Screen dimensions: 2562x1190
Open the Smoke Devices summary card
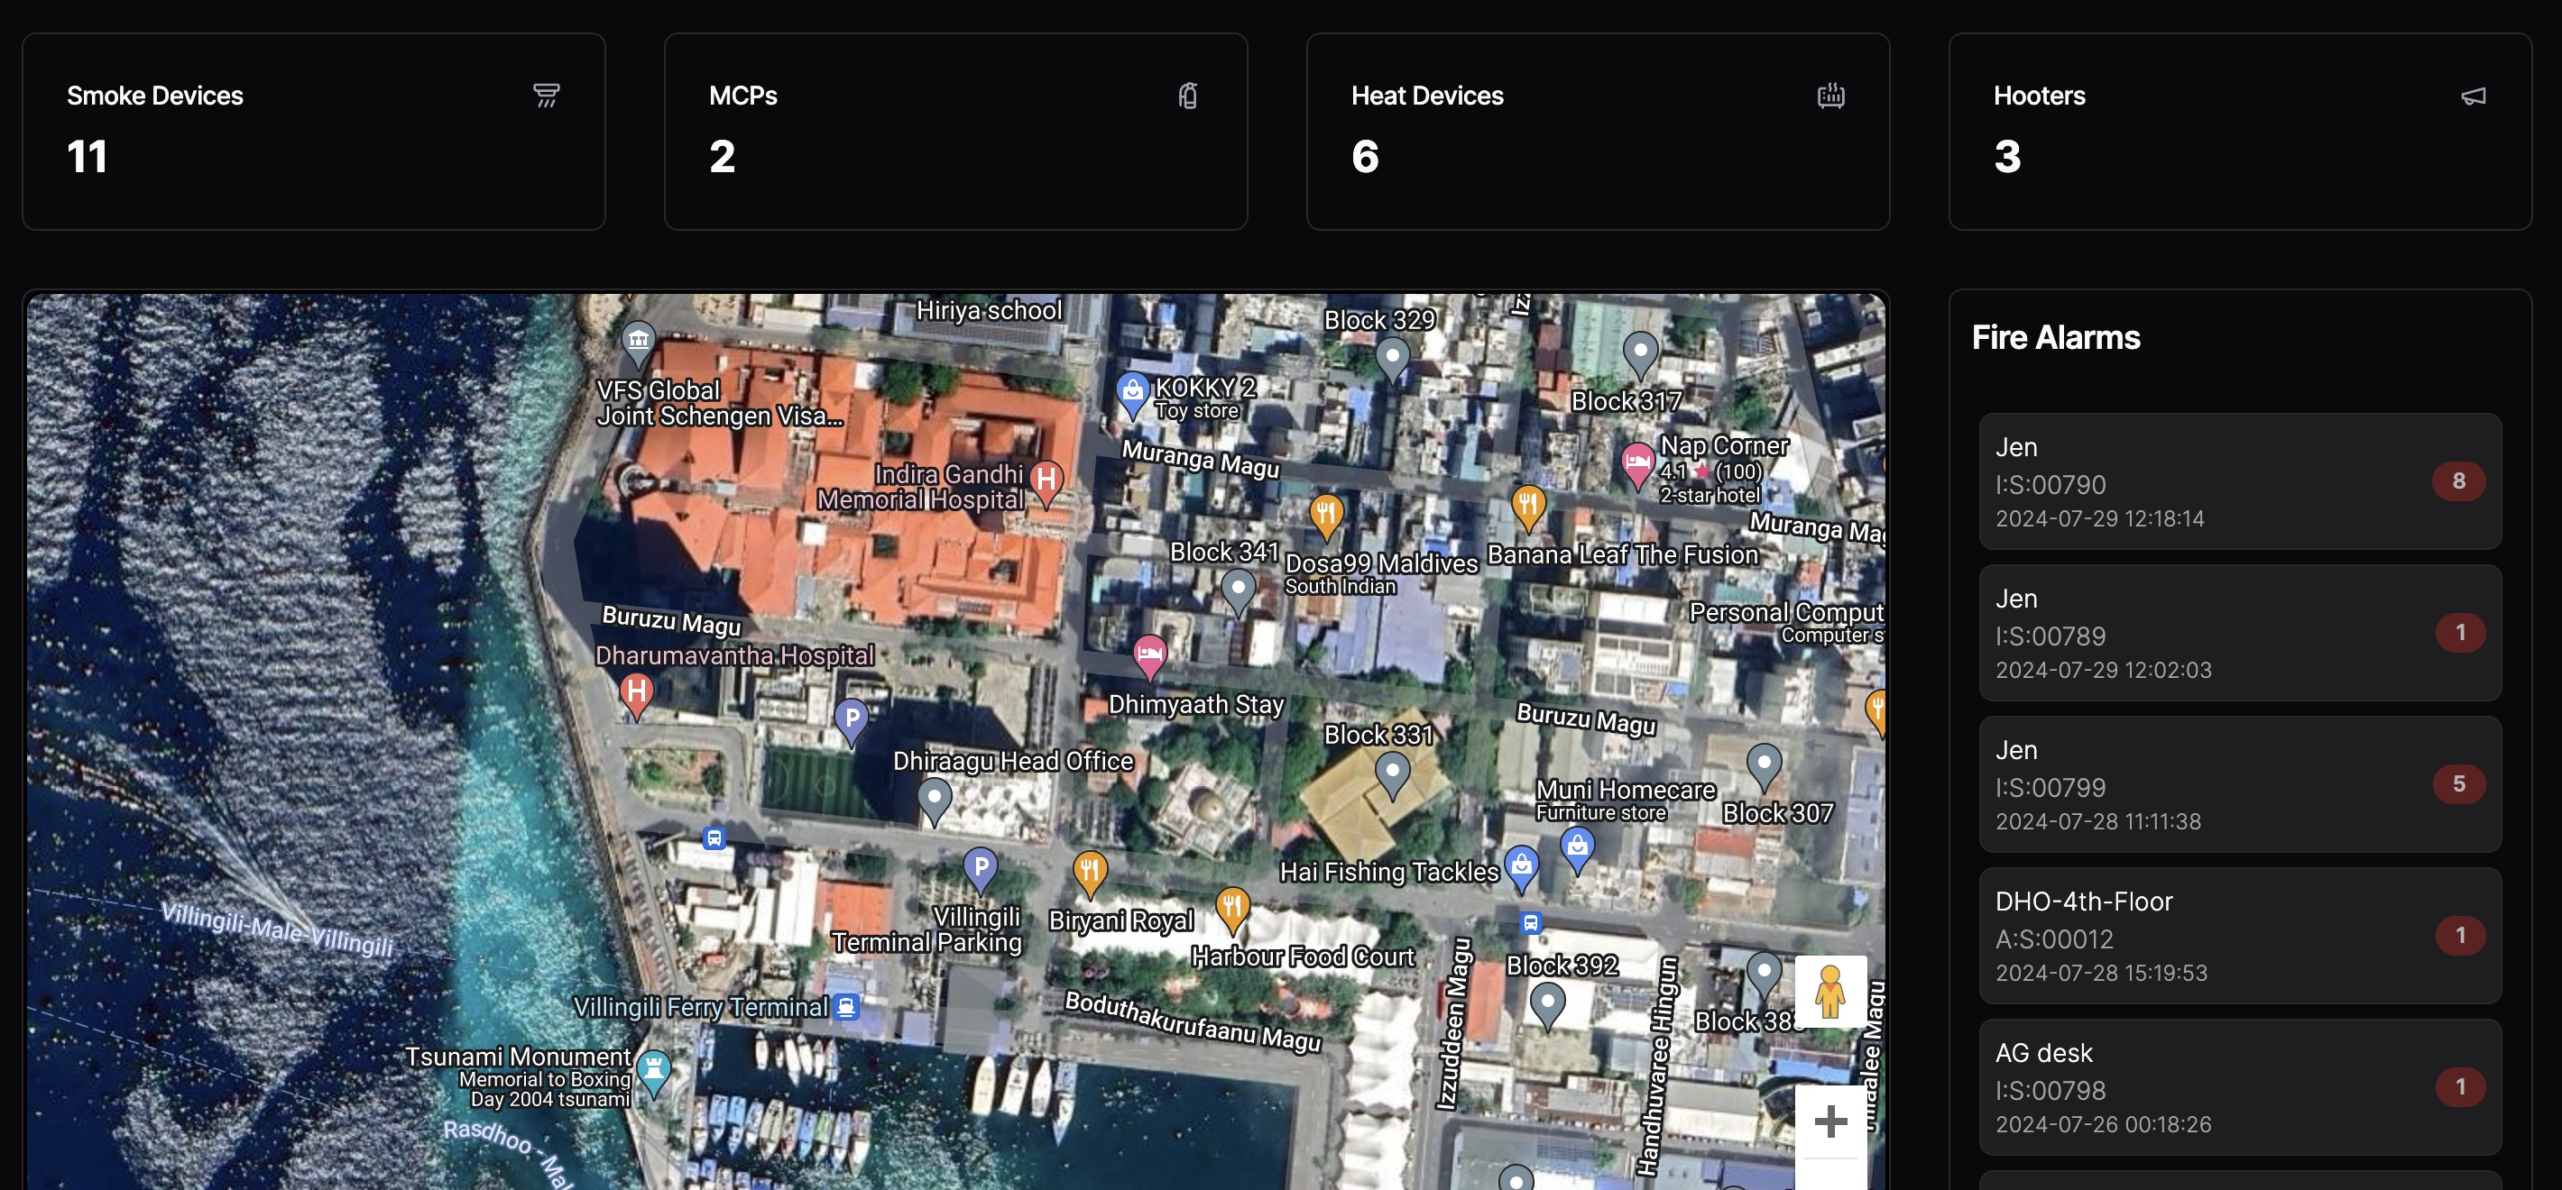point(313,132)
